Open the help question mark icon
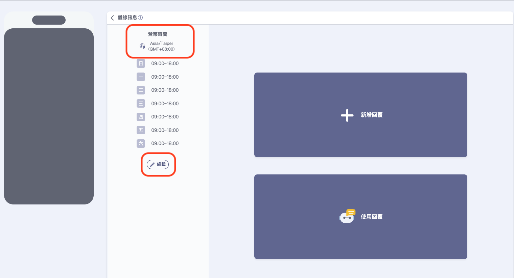 [x=140, y=18]
